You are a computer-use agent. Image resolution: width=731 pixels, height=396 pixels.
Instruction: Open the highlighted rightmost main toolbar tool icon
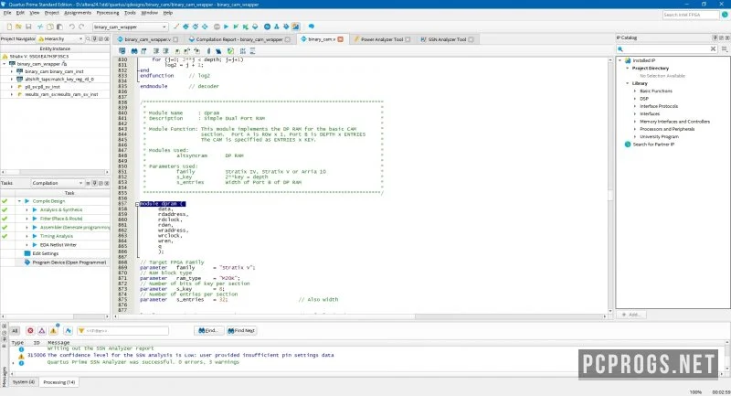[x=295, y=27]
